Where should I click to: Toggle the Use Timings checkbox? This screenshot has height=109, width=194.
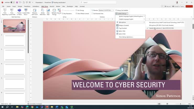point(80,10)
